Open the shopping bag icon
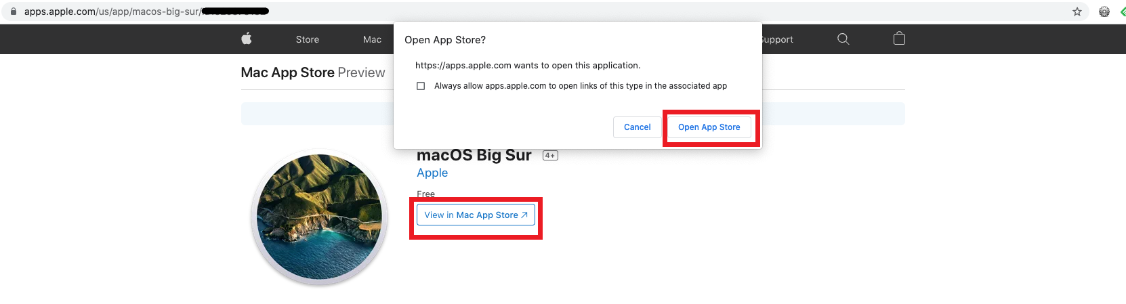This screenshot has width=1126, height=304. [x=899, y=39]
